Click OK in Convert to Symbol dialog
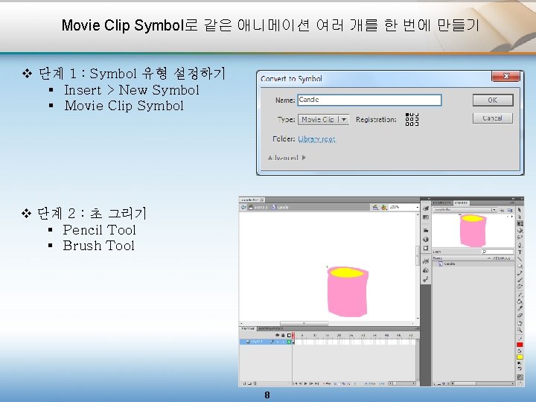This screenshot has height=402, width=536. click(x=493, y=100)
